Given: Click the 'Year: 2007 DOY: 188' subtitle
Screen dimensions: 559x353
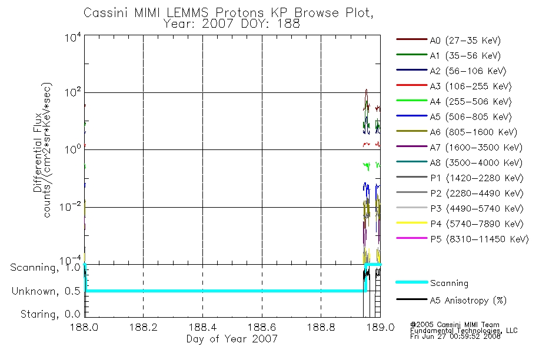Looking at the screenshot, I should coord(232,24).
